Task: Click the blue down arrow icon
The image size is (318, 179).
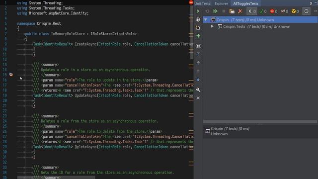Action: tap(198, 80)
